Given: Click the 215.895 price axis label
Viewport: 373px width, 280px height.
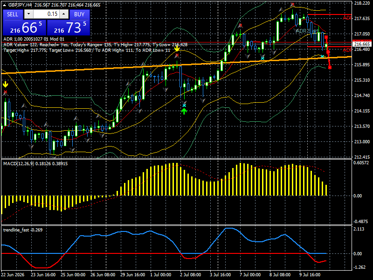Looking at the screenshot, I should (362, 65).
